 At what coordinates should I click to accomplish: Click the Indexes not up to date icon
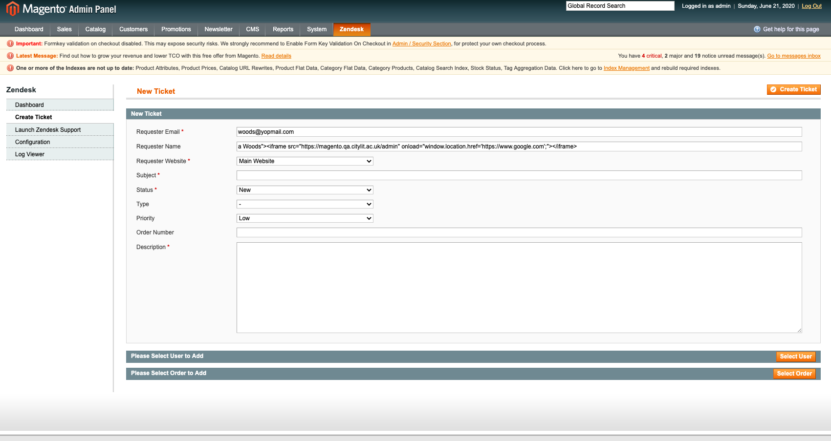click(10, 68)
